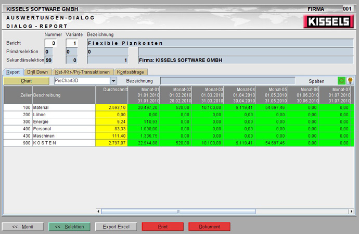The height and width of the screenshot is (234, 359).
Task: Open the Kst-/Ktr-/Prj-Transaktionen tab
Action: pos(82,72)
